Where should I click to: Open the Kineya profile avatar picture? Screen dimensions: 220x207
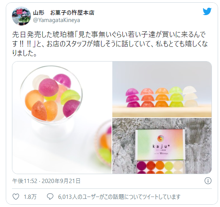coord(21,16)
